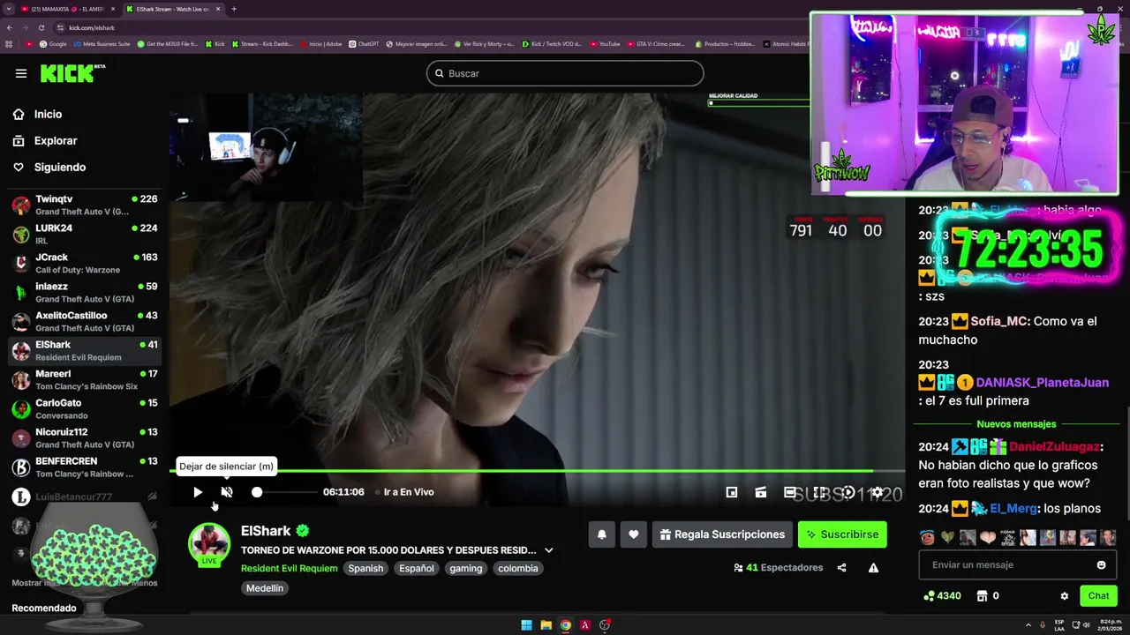Screen dimensions: 1130x635
Task: Unmute the stream with the speaker icon
Action: pos(227,492)
